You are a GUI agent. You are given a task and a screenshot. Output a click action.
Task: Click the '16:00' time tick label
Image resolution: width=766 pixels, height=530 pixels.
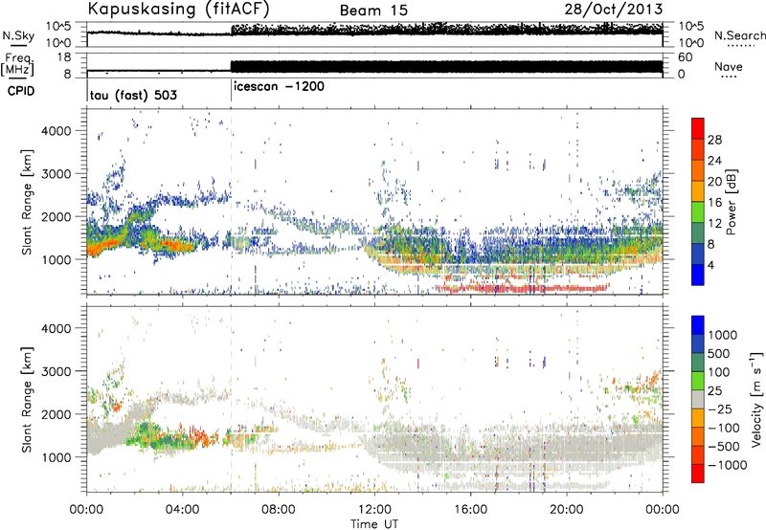pyautogui.click(x=470, y=510)
